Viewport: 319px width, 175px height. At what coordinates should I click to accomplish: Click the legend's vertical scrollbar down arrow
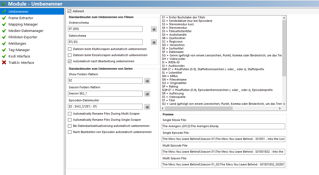tap(284, 104)
